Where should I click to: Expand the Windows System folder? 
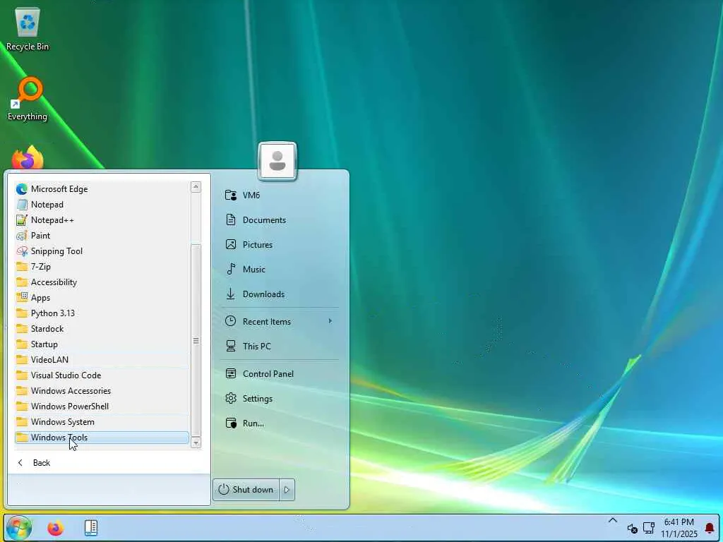[x=102, y=422]
